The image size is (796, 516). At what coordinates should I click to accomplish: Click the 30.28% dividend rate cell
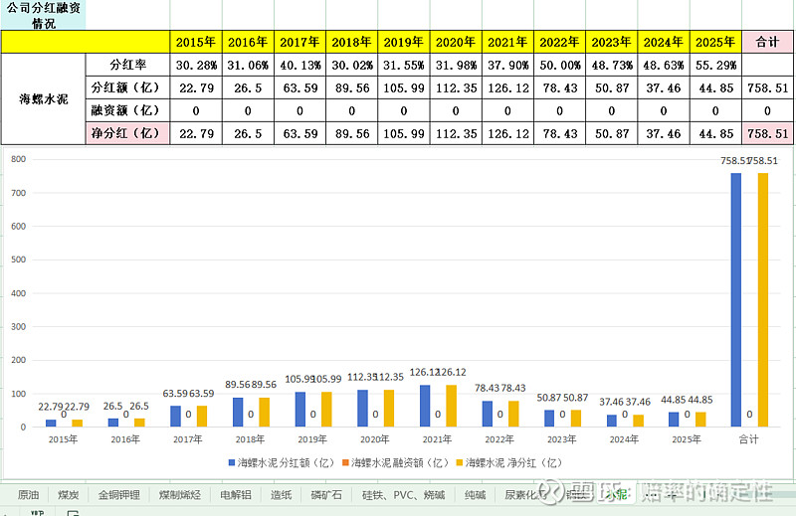tap(196, 65)
